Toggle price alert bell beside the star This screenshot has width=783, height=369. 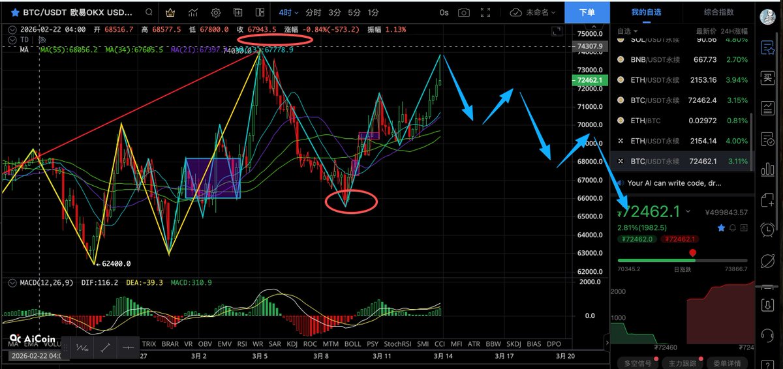[733, 228]
